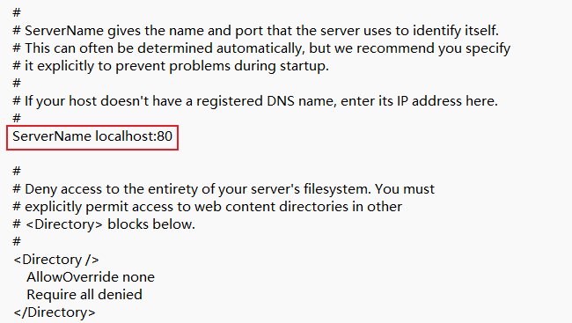Click the word 'none' after AllowOverride

138,277
